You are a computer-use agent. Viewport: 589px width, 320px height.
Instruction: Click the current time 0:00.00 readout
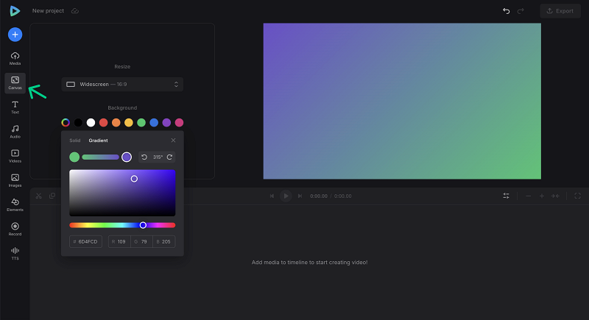pos(319,196)
